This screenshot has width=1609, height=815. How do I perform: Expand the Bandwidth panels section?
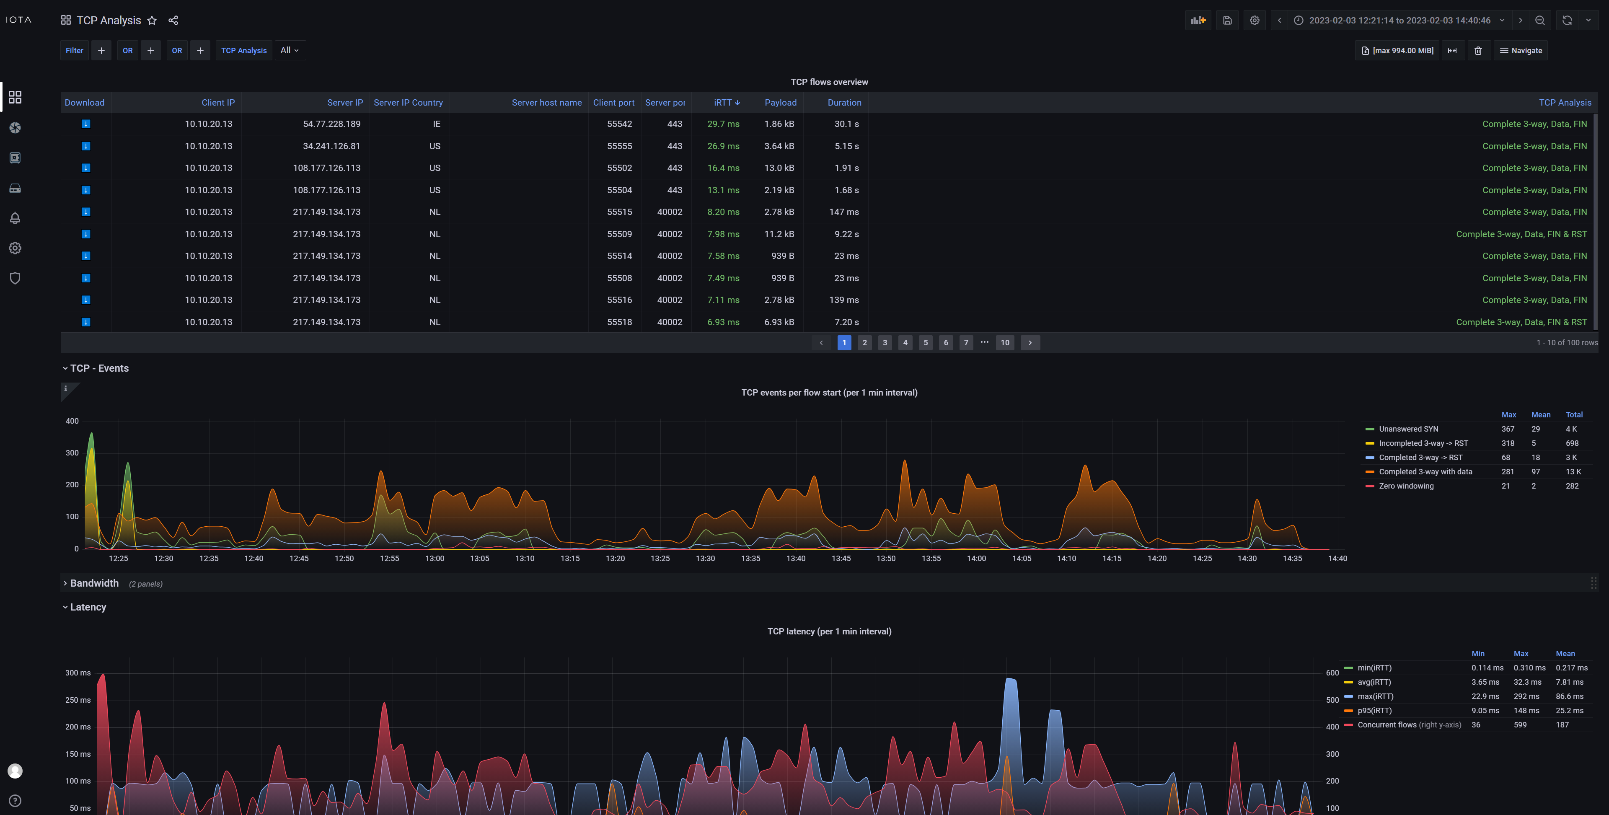click(94, 583)
